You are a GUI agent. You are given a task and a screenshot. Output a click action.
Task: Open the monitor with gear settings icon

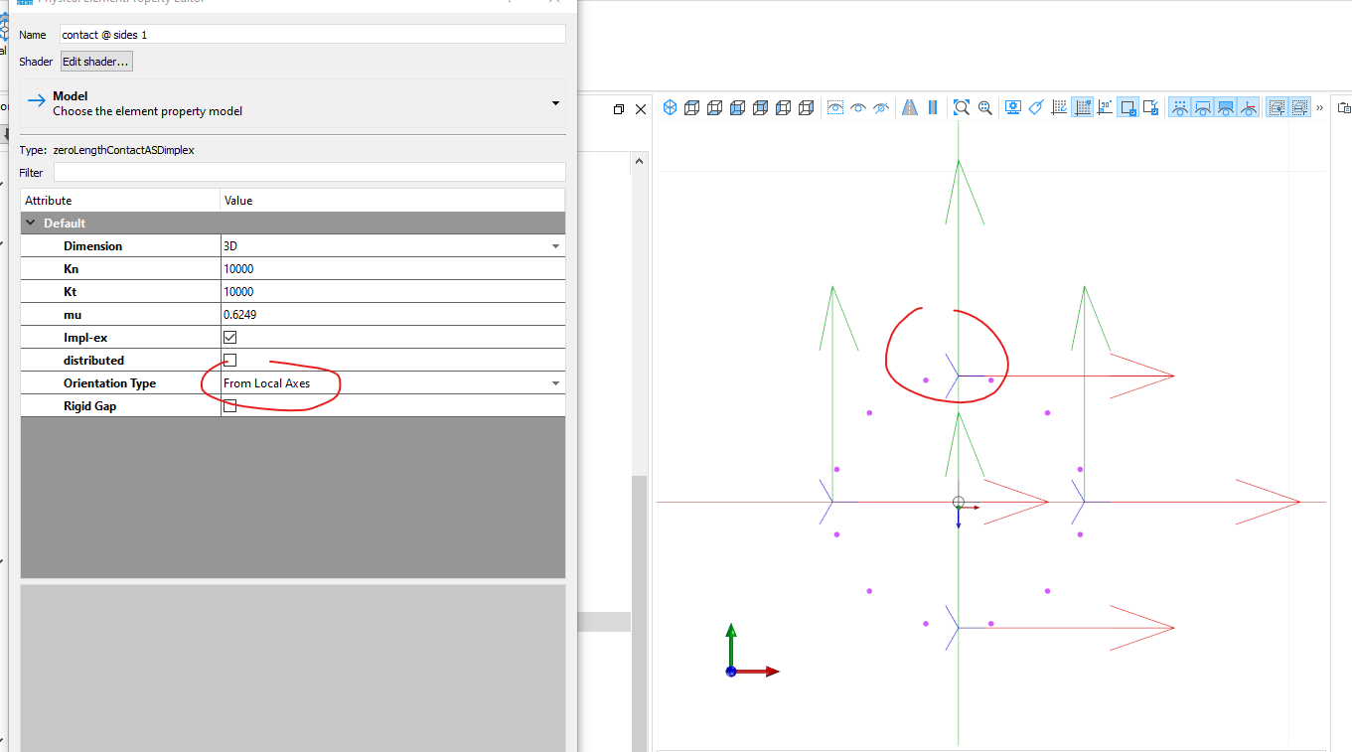(1013, 107)
